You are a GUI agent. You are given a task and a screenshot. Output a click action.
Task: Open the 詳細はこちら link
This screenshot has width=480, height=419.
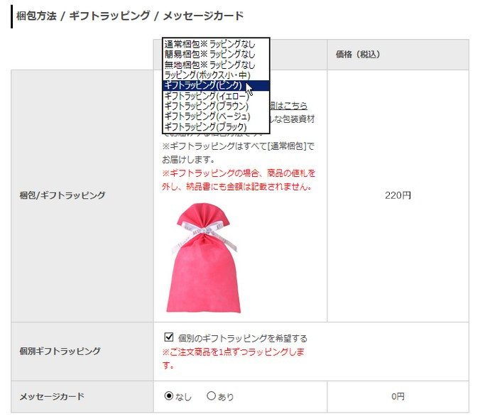click(289, 106)
